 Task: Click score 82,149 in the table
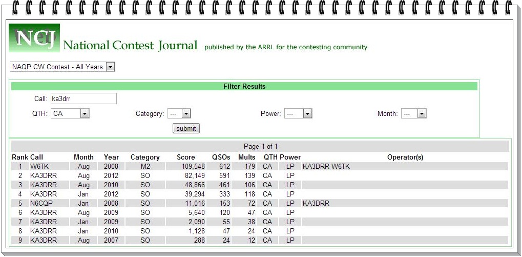pos(195,175)
